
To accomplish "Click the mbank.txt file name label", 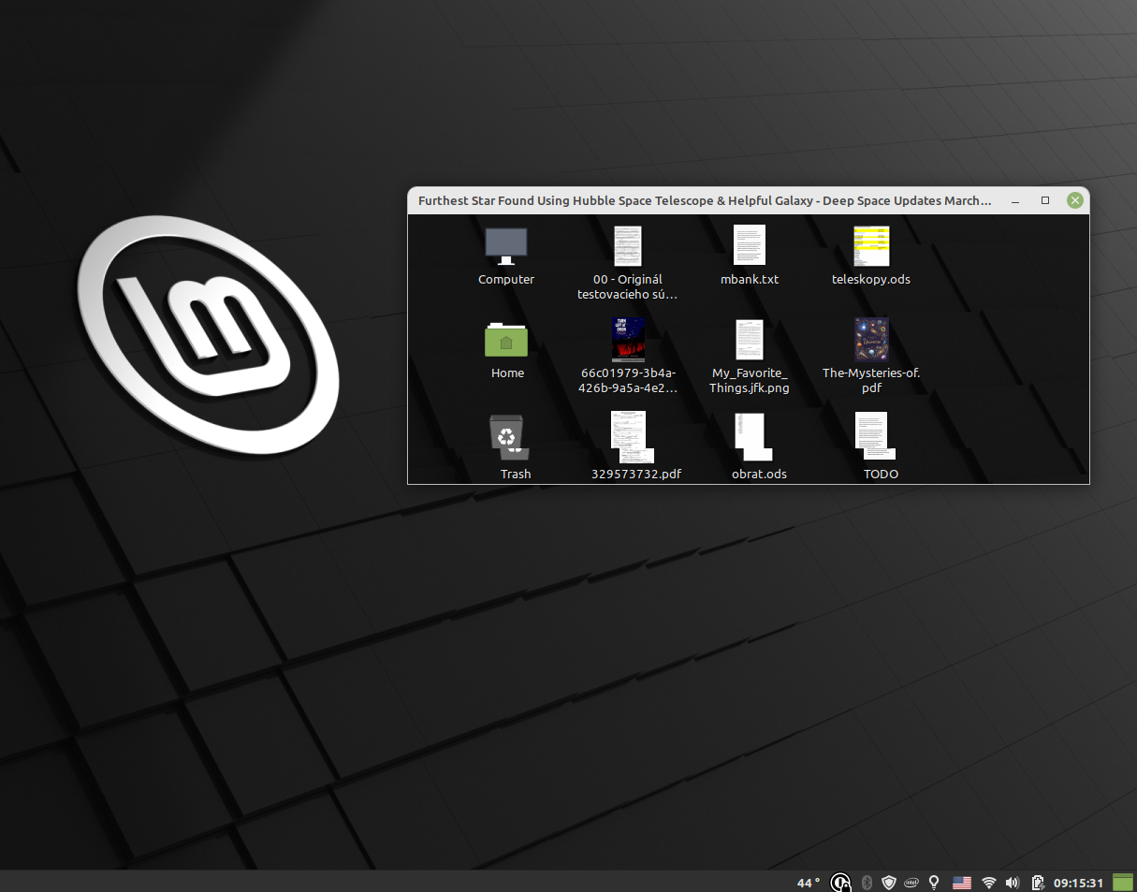I will click(x=750, y=279).
